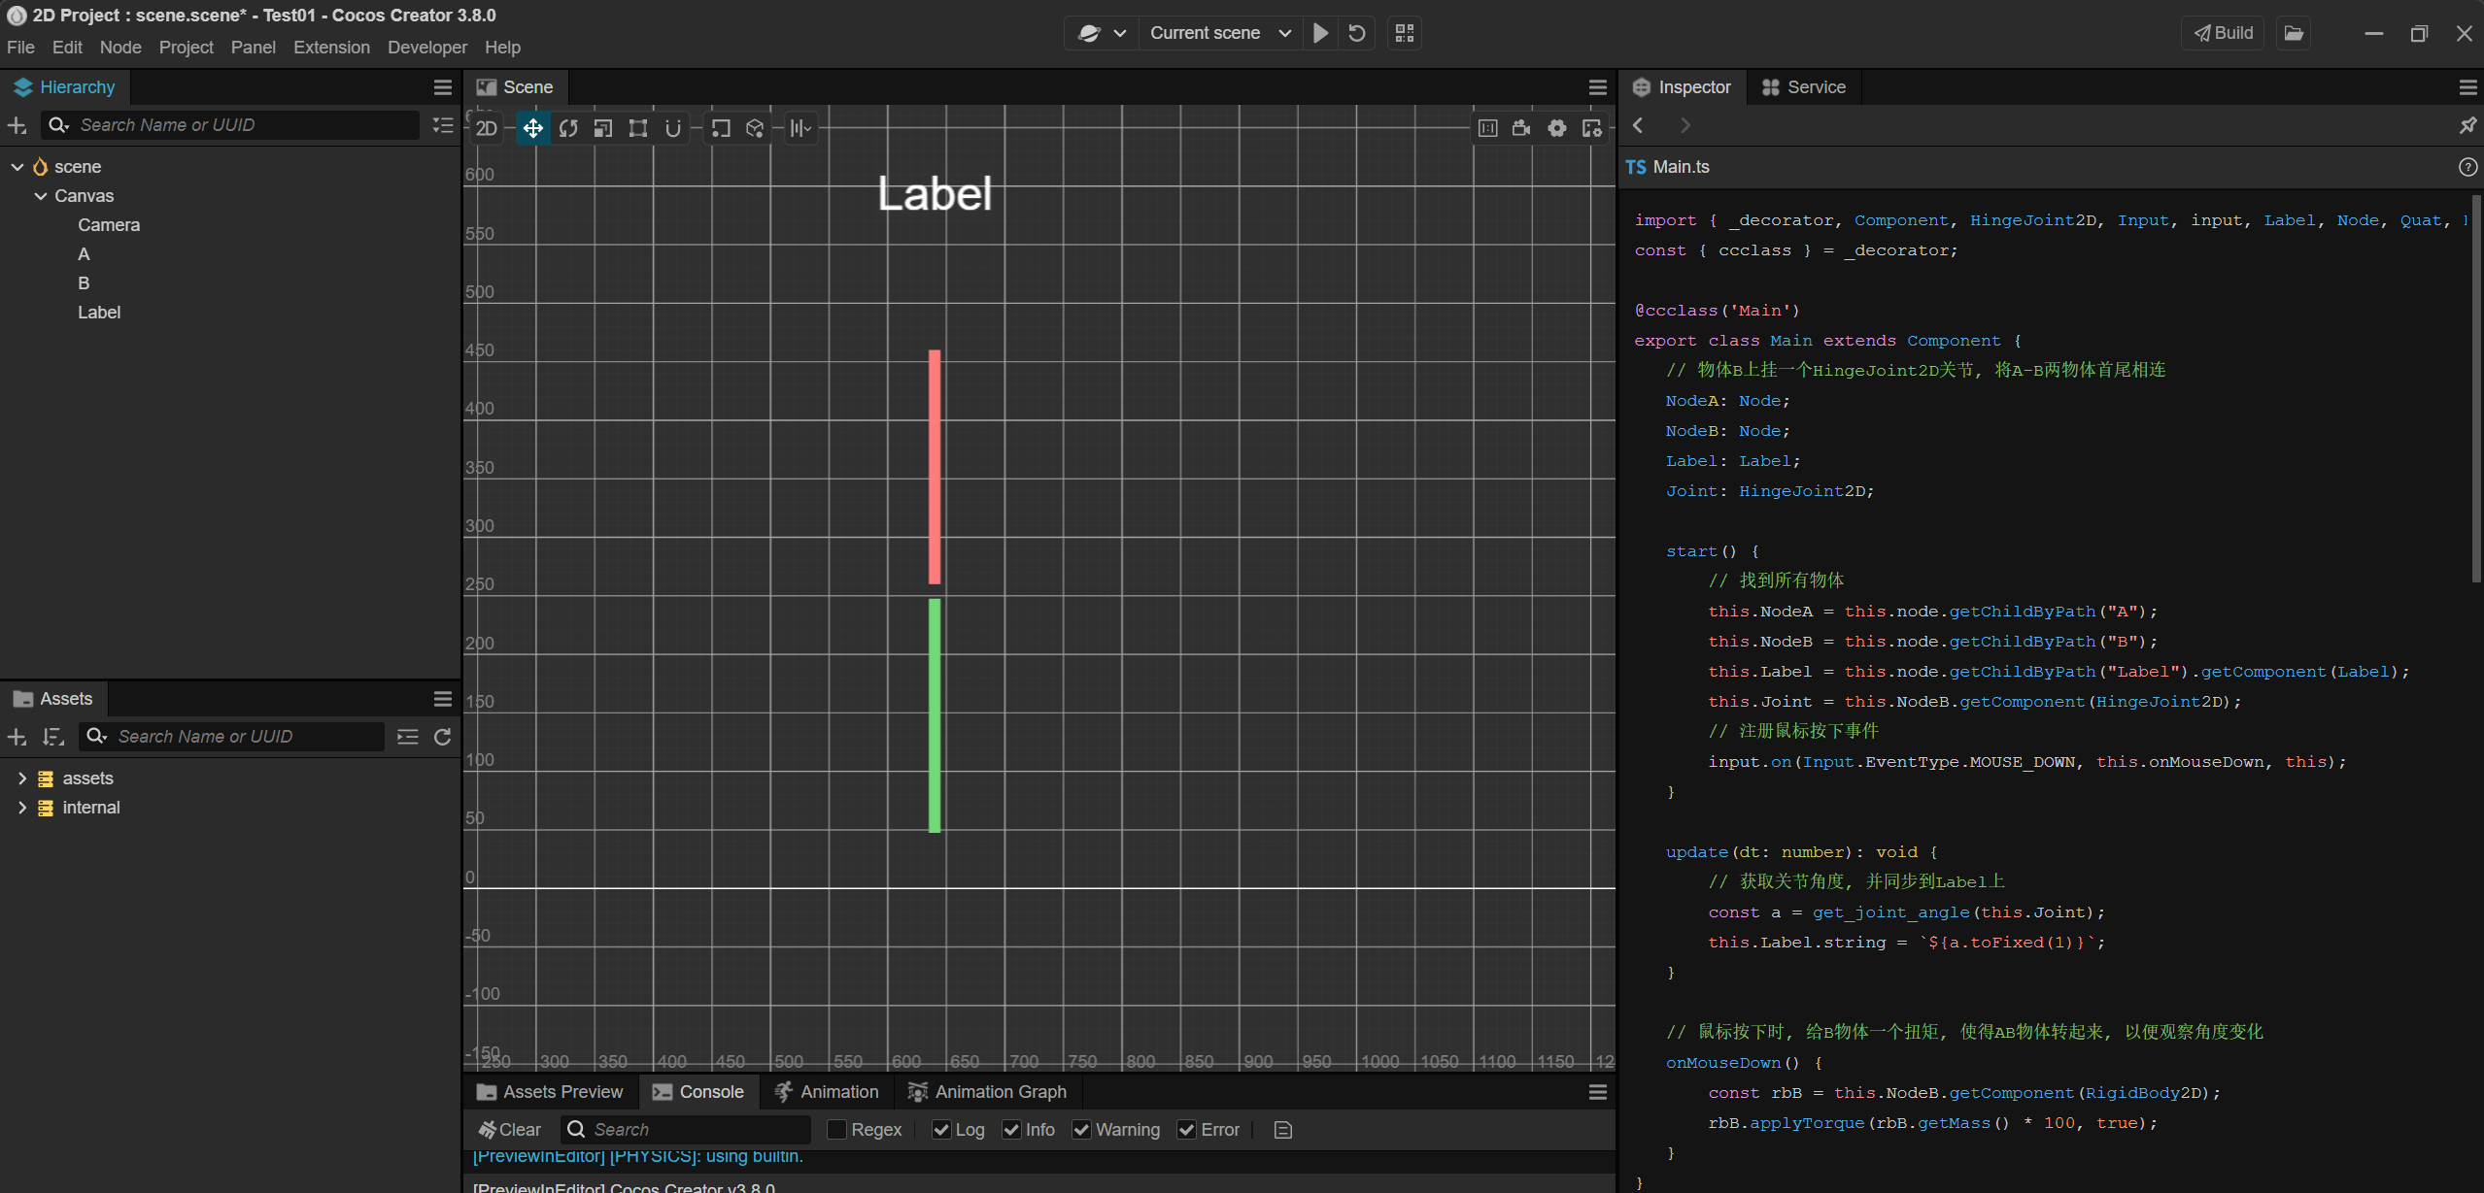Enable the Regex checkbox in Console

(x=836, y=1130)
